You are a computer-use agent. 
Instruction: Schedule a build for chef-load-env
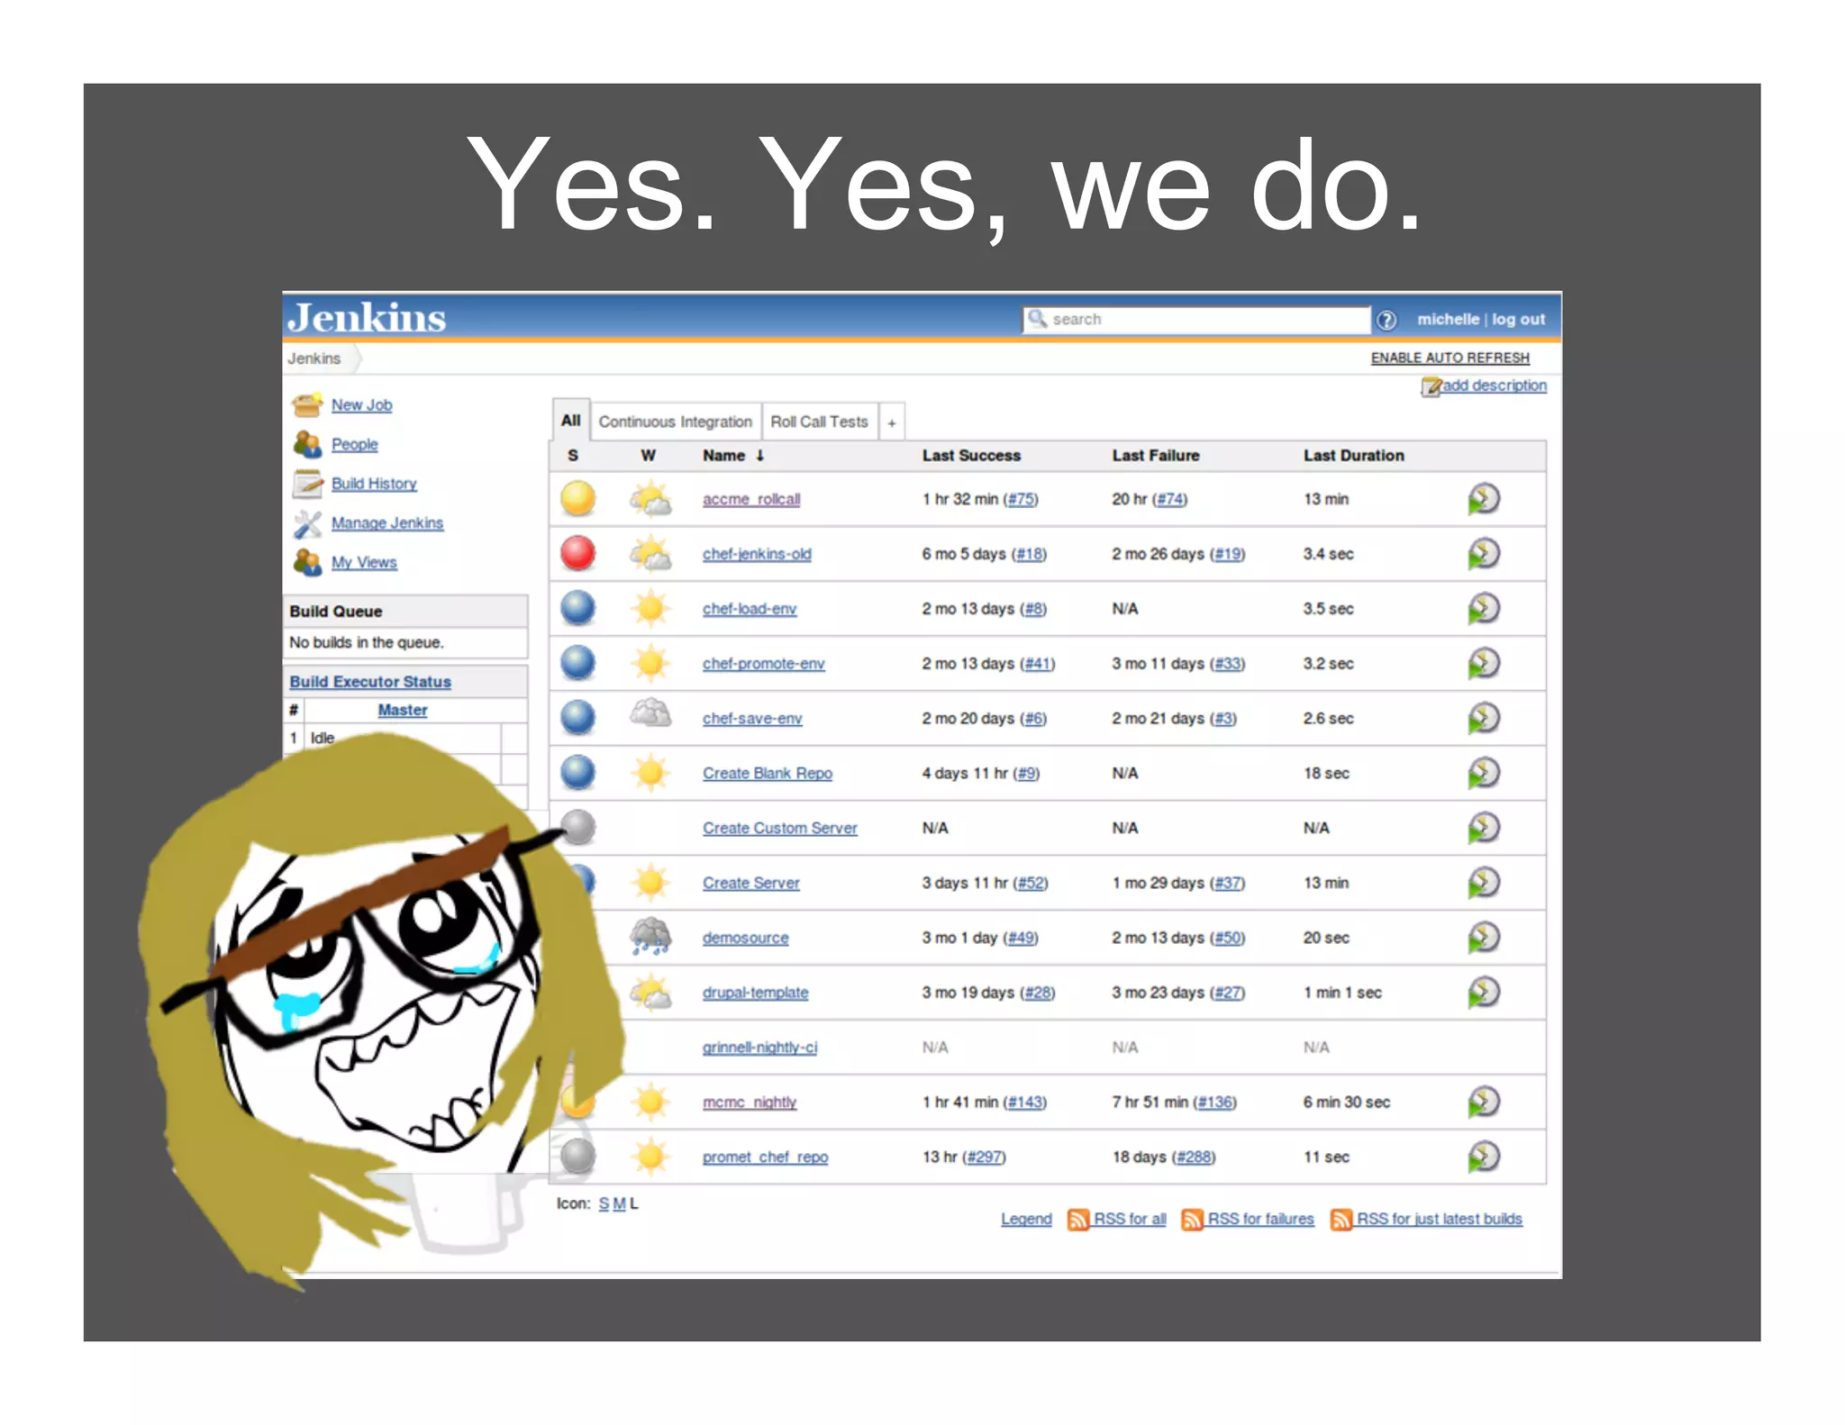(1483, 609)
